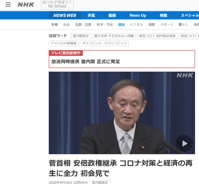Viewport: 199px width, 184px height.
Task: Select the 政治 category
Action: tap(121, 24)
